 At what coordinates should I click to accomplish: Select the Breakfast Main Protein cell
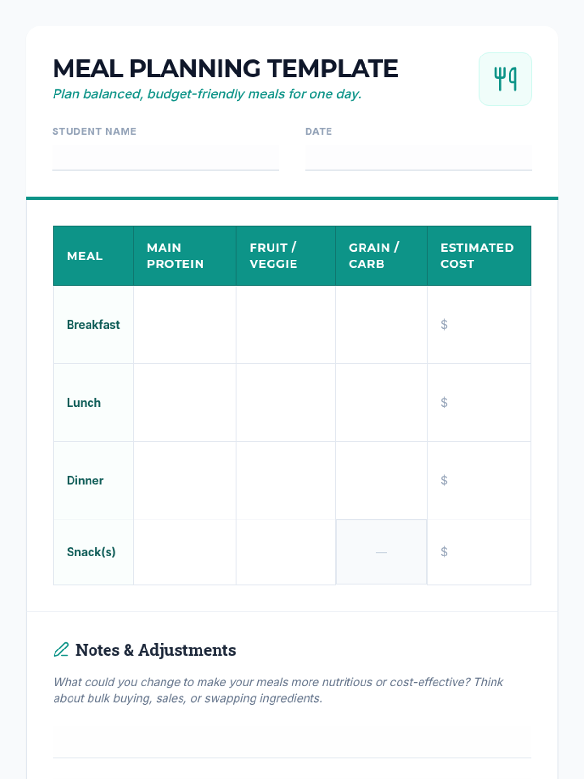(x=184, y=324)
